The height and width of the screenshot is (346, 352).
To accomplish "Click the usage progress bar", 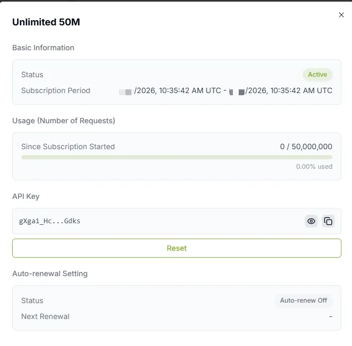I will [x=177, y=157].
